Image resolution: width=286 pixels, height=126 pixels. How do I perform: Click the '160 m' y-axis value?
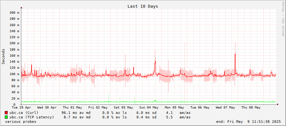pyautogui.click(x=14, y=56)
